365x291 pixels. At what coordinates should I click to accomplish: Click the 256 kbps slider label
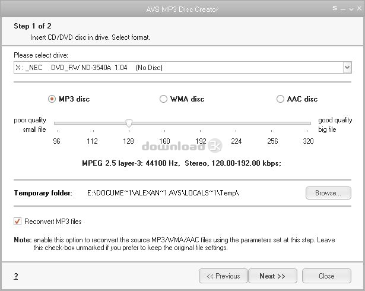[x=272, y=141]
